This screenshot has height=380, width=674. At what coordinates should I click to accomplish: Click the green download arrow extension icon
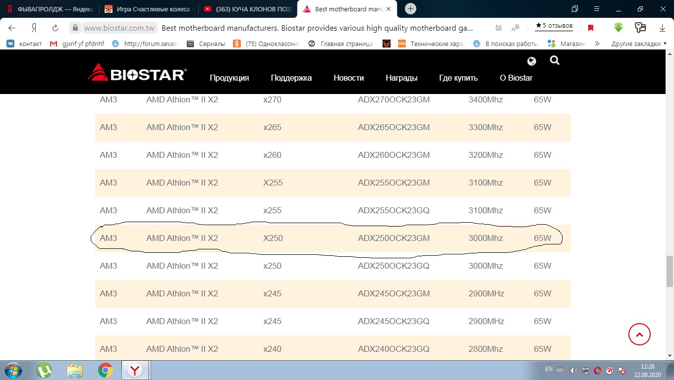point(618,28)
